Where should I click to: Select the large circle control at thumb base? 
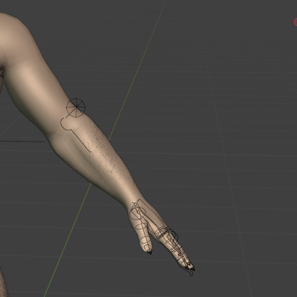137,213
